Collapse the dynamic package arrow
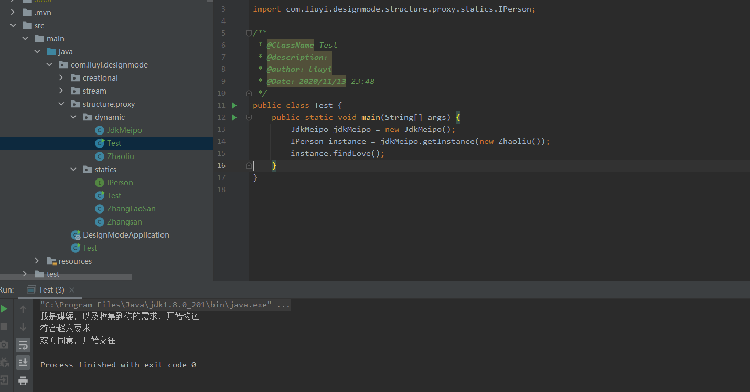Image resolution: width=750 pixels, height=392 pixels. (73, 117)
